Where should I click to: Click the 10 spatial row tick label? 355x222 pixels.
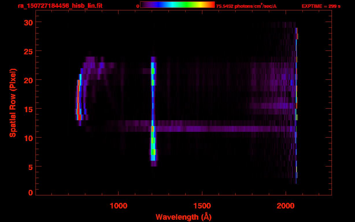(28, 138)
